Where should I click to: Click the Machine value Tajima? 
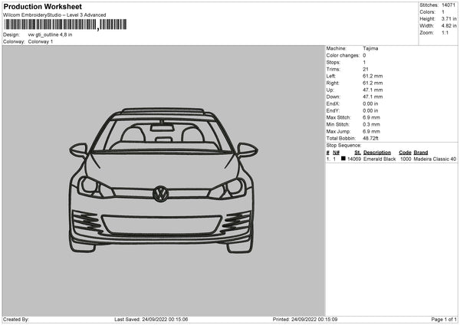[370, 48]
